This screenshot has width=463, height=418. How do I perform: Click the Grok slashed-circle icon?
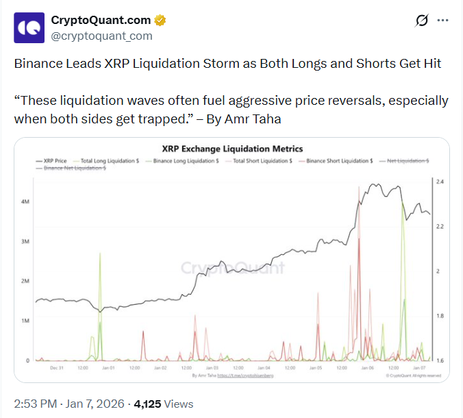click(x=422, y=21)
